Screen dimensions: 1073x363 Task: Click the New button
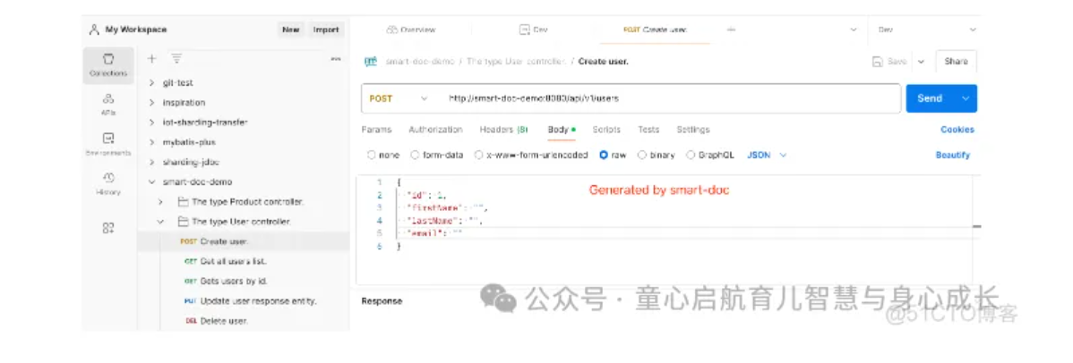[291, 30]
